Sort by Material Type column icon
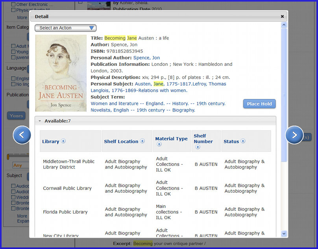Viewport: 318px width, 249px height. click(x=159, y=144)
